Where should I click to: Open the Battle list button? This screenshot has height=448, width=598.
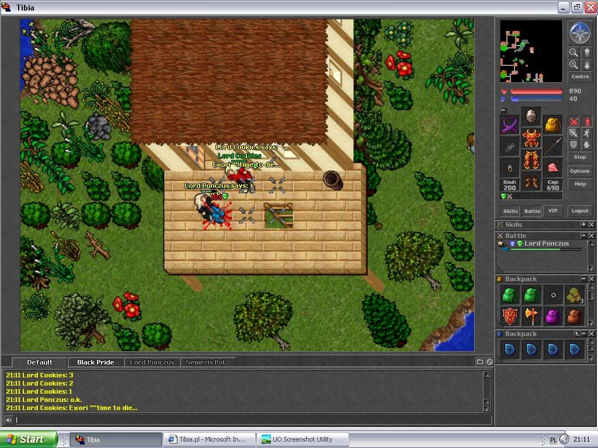[x=532, y=211]
